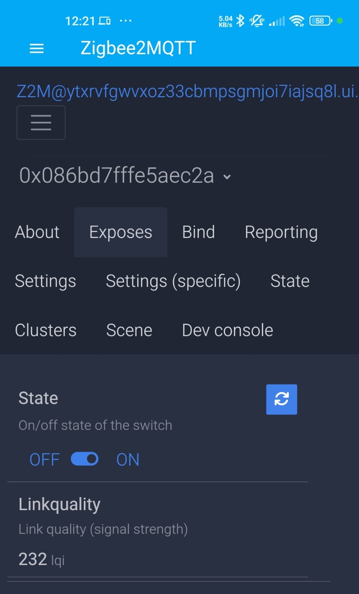Open the Bind tab

198,232
